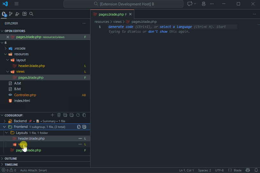Image resolution: width=260 pixels, height=173 pixels.
Task: Refresh the CodeGroup view
Action: click(x=78, y=115)
